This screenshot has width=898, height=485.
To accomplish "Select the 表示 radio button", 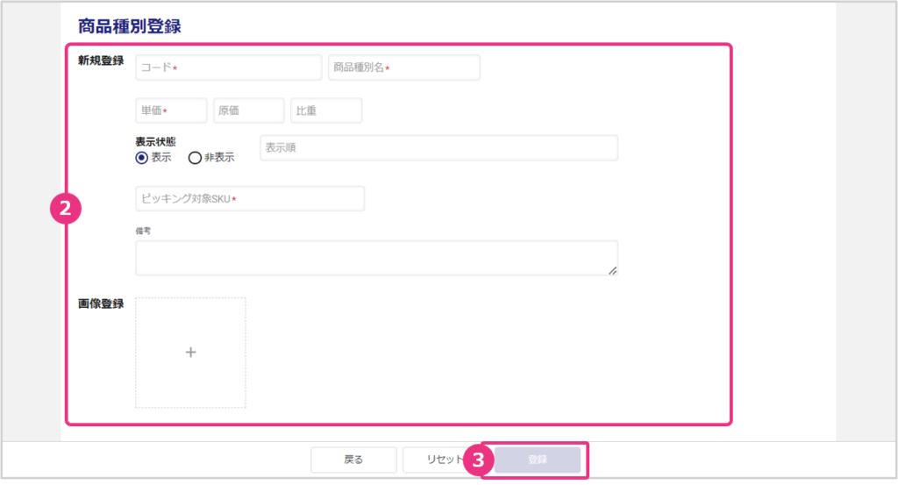I will coord(142,158).
